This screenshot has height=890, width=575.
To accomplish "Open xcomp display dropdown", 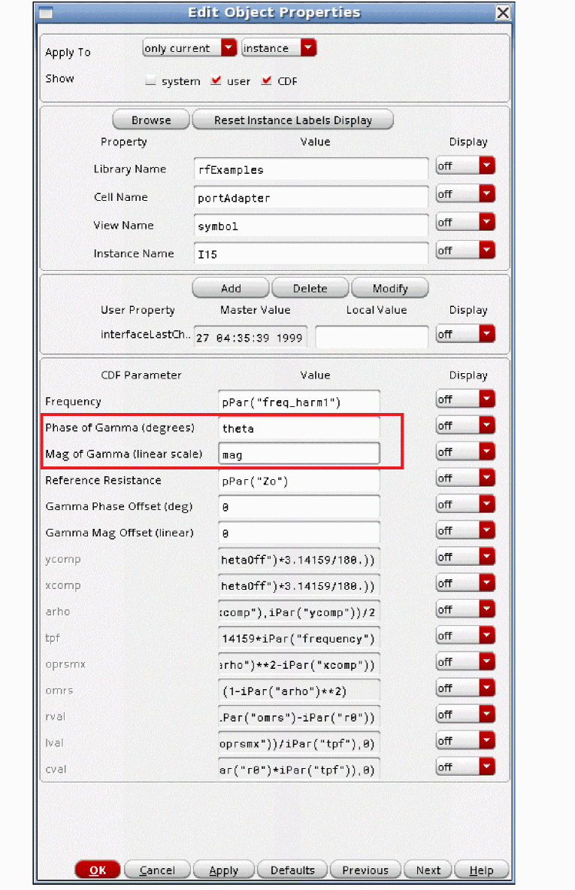I will pos(465,583).
